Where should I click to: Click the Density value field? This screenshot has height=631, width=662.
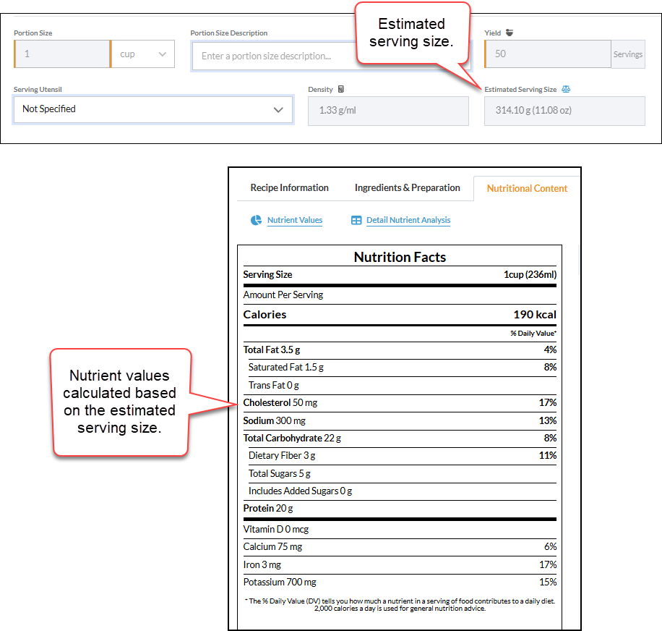tap(388, 111)
